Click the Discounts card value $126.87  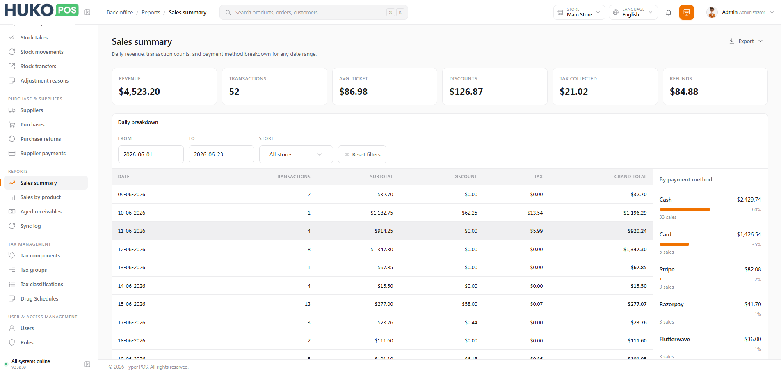click(x=466, y=92)
